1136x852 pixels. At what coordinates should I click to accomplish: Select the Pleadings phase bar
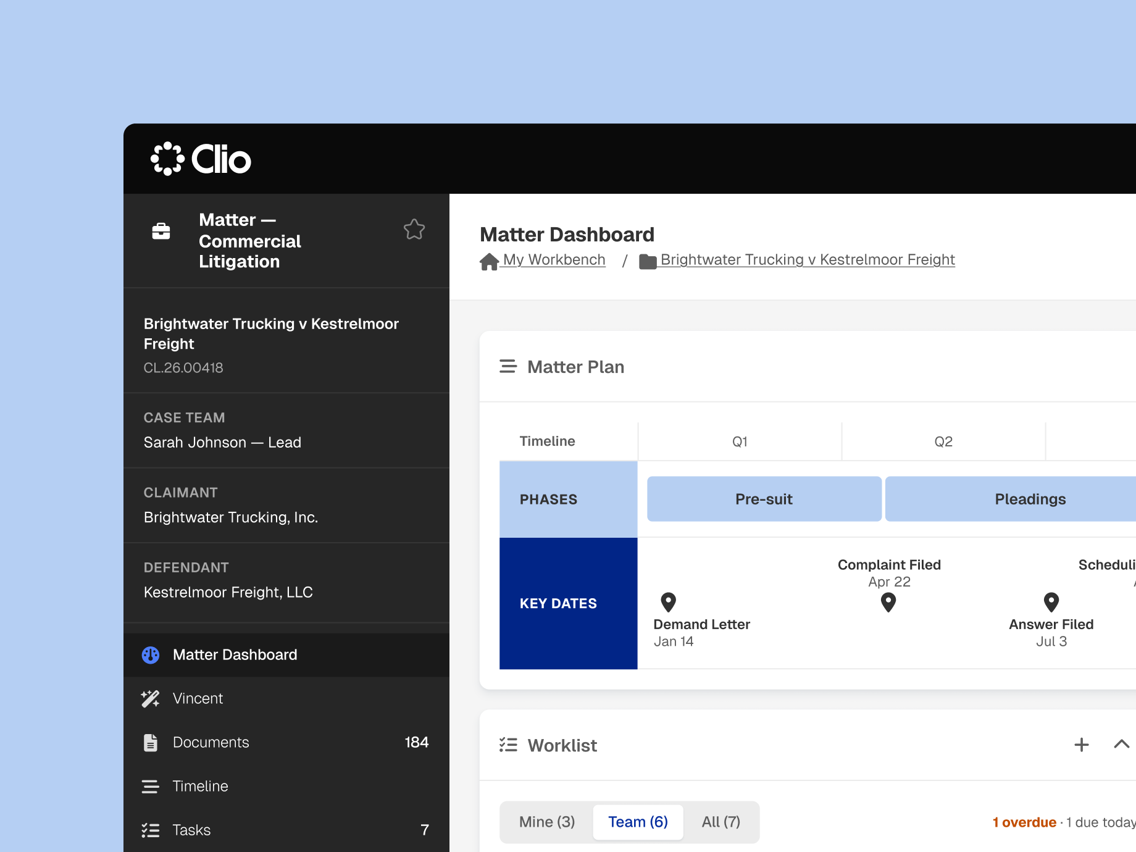coord(1011,499)
